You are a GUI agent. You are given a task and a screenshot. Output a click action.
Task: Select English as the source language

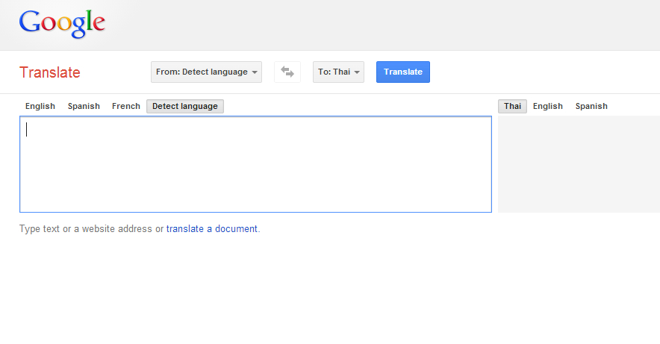coord(40,106)
